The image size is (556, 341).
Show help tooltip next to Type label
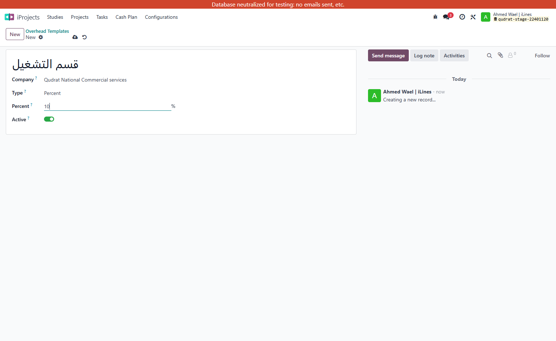tap(25, 91)
